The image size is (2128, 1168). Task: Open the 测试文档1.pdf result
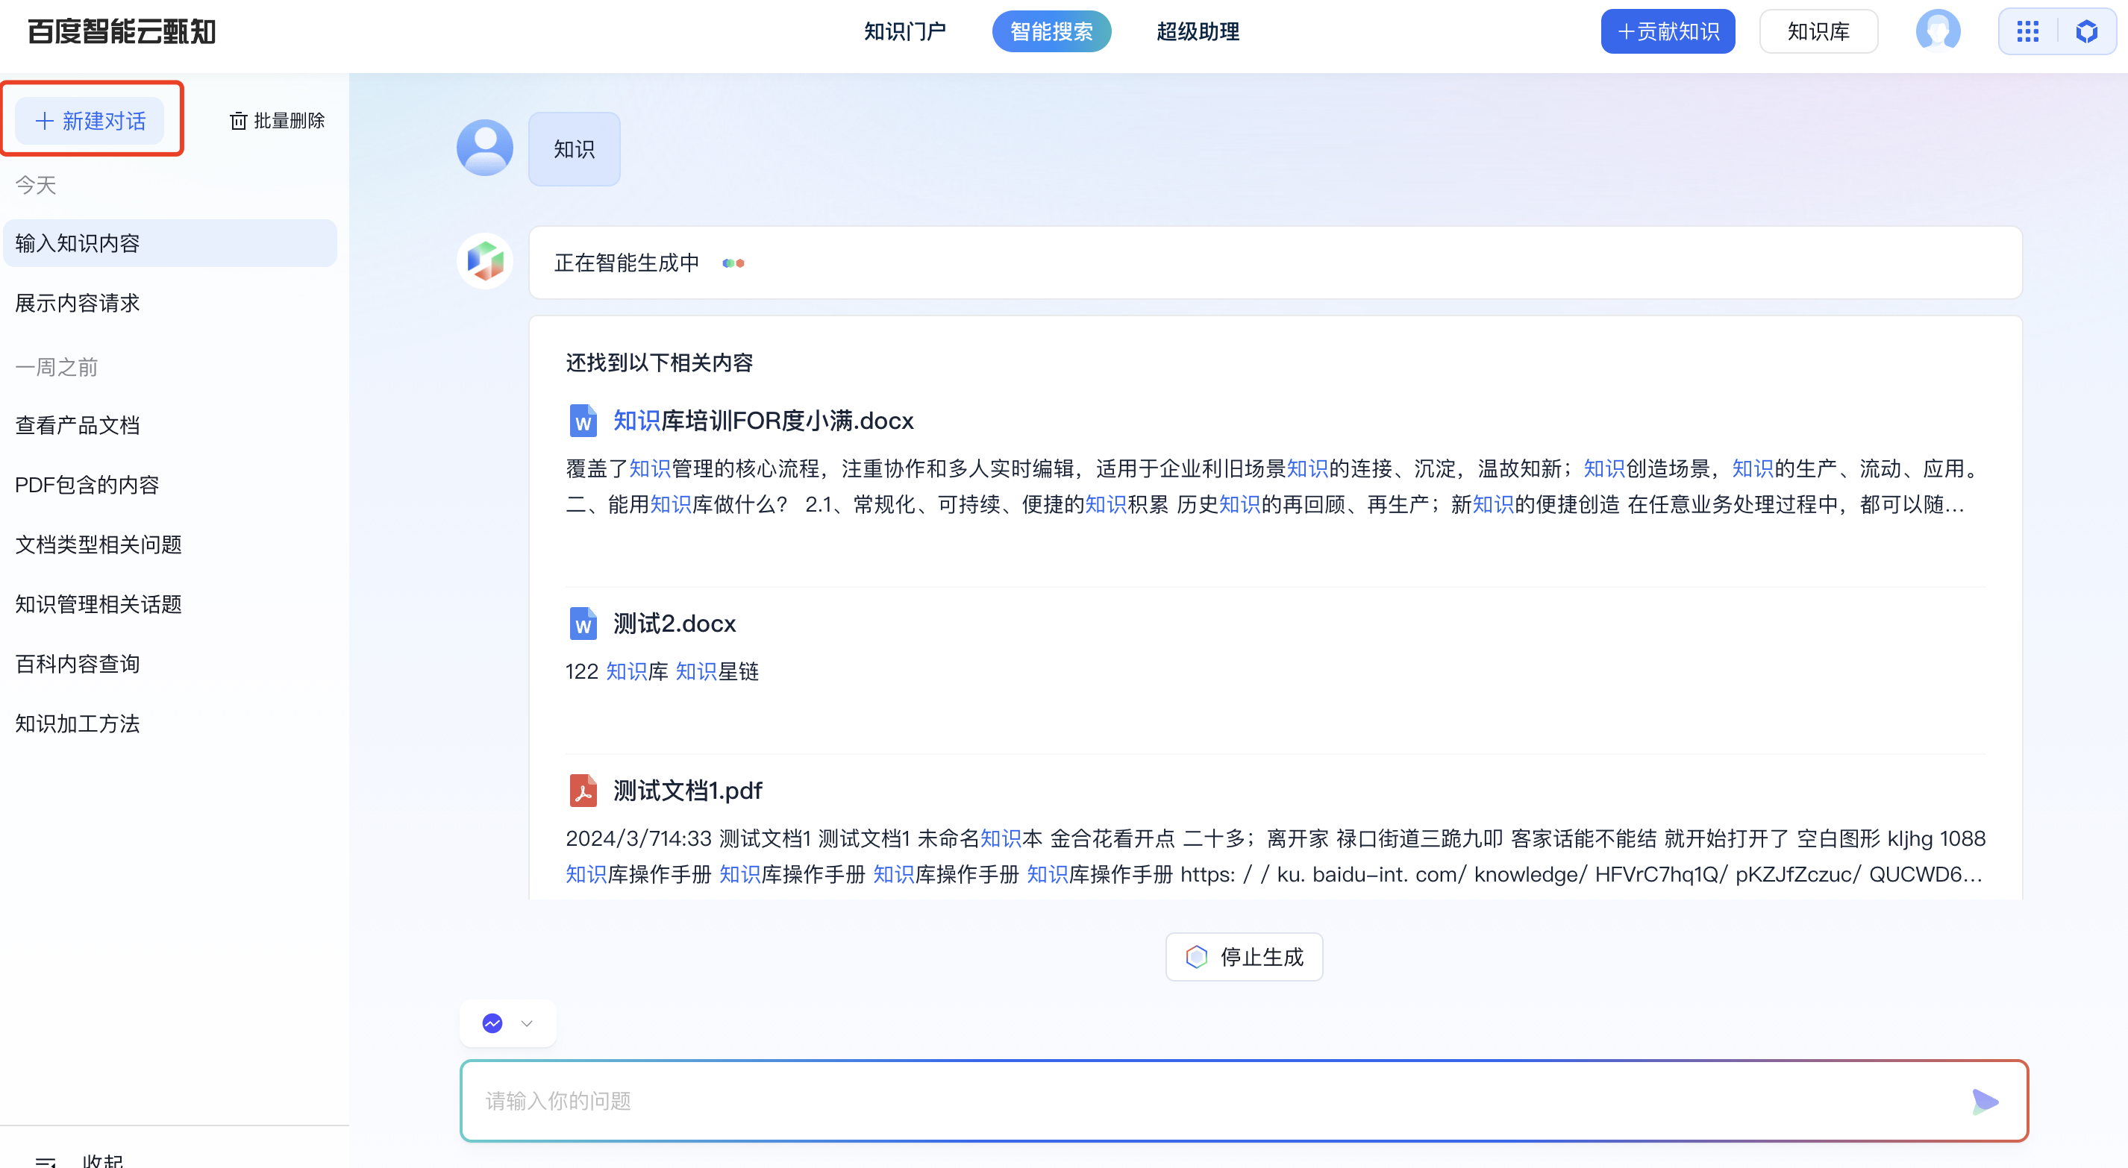click(x=687, y=790)
